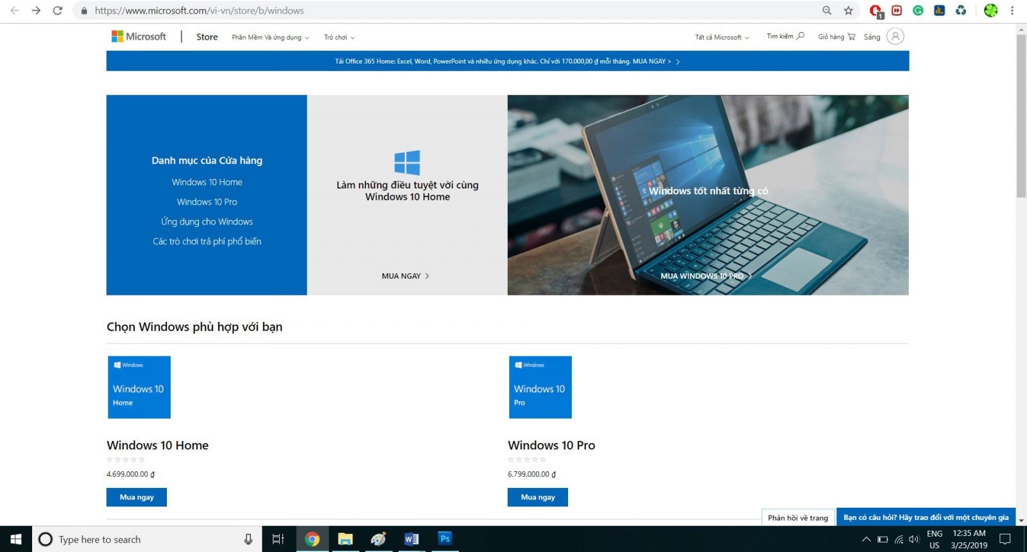Open Windows 10 Pro category link
This screenshot has height=552, width=1027.
[207, 202]
